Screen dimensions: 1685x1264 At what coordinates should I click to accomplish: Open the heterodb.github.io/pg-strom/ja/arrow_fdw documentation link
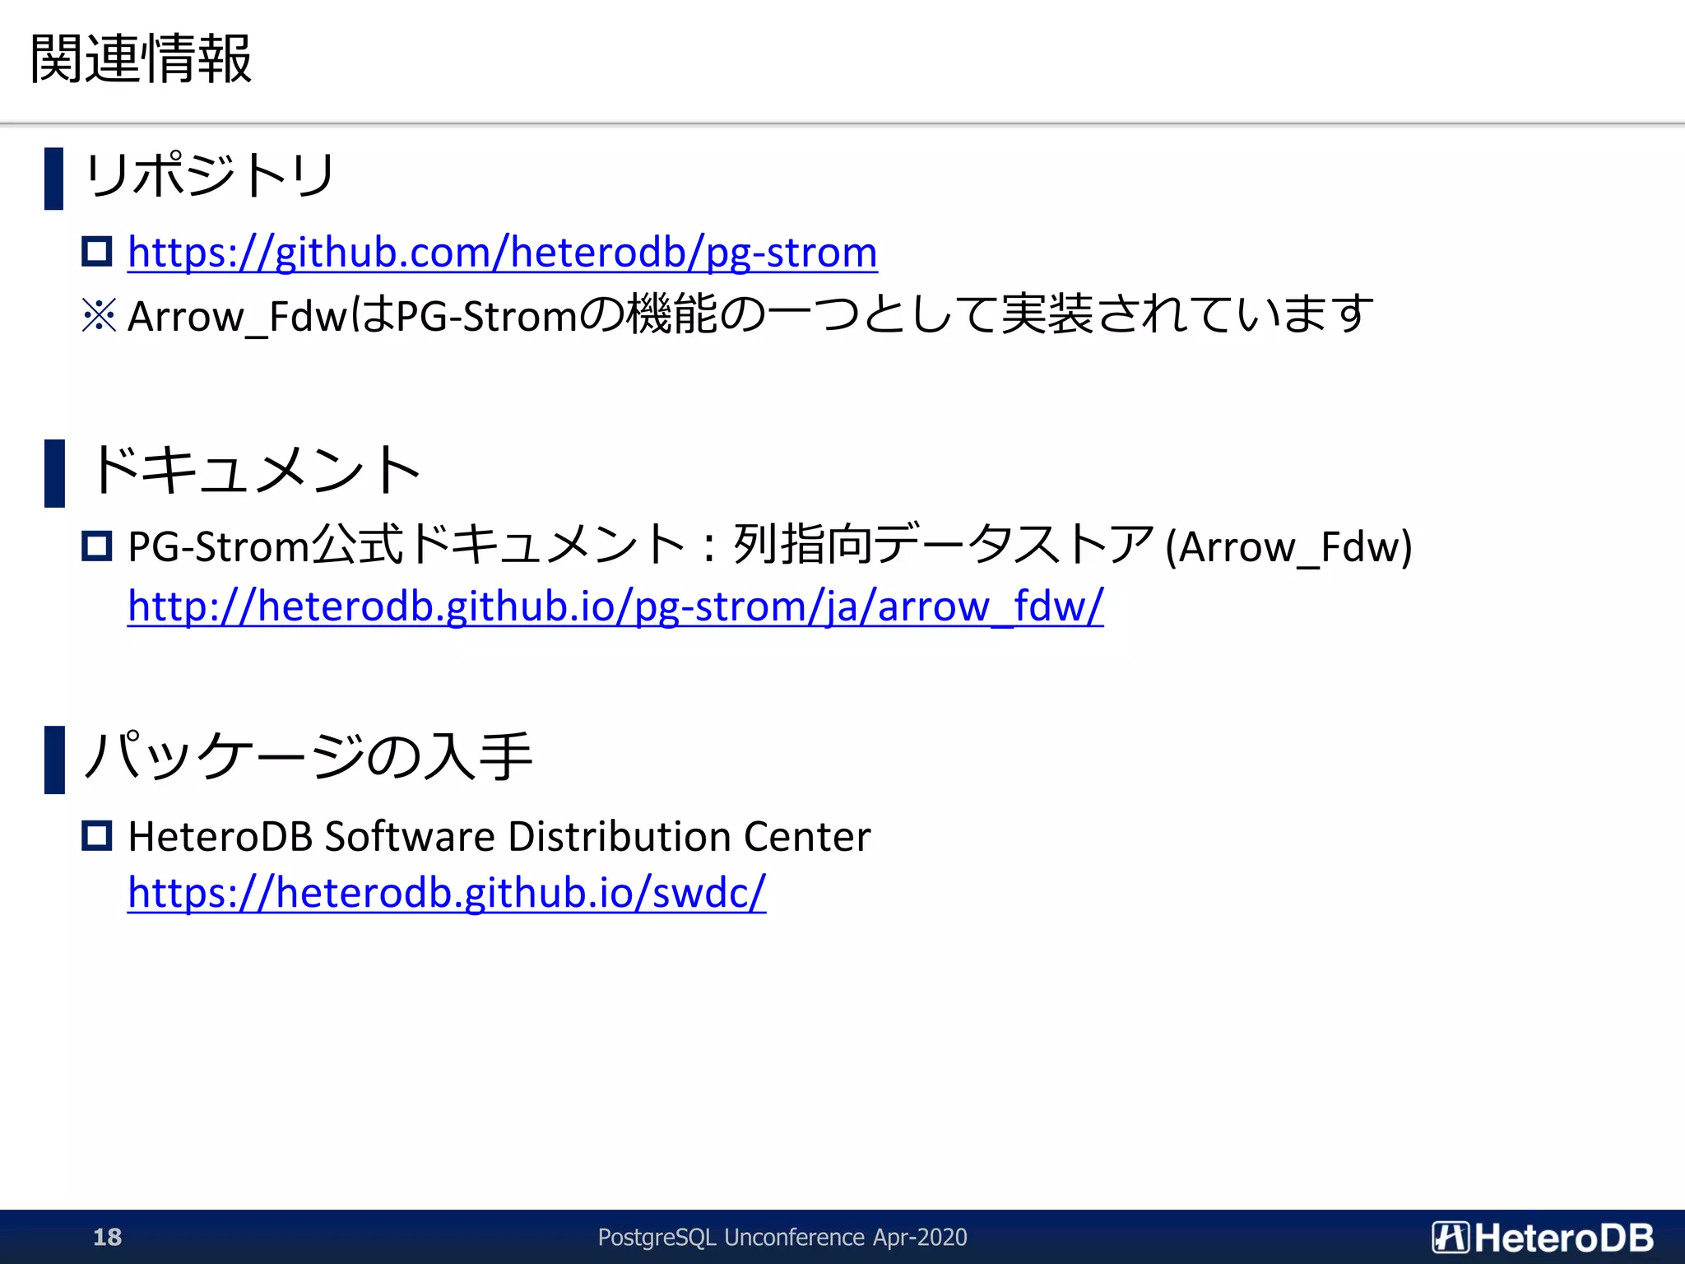615,606
